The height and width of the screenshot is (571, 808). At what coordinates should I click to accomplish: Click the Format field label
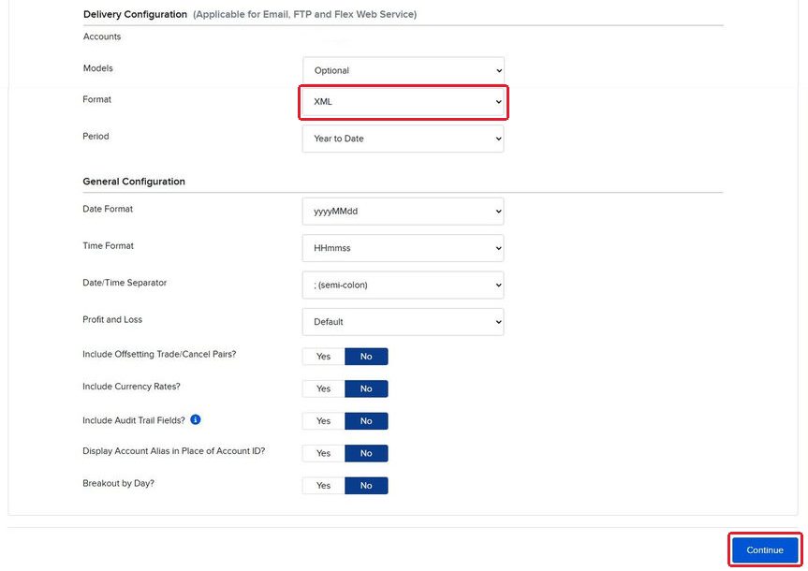coord(96,99)
